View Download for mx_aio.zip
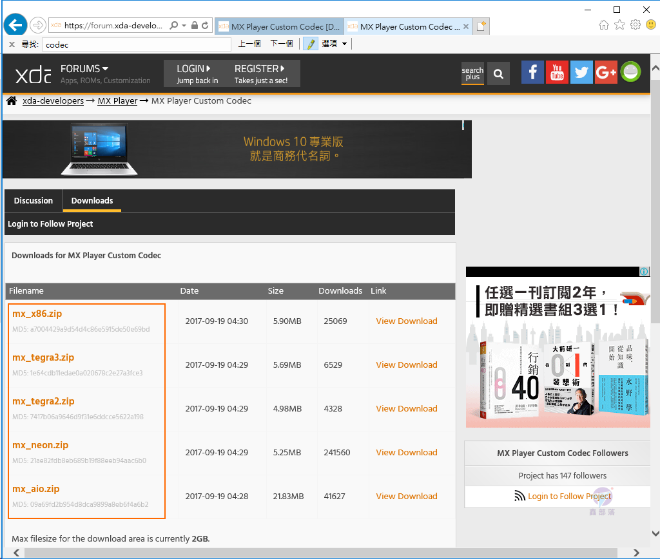The image size is (660, 559). point(407,496)
